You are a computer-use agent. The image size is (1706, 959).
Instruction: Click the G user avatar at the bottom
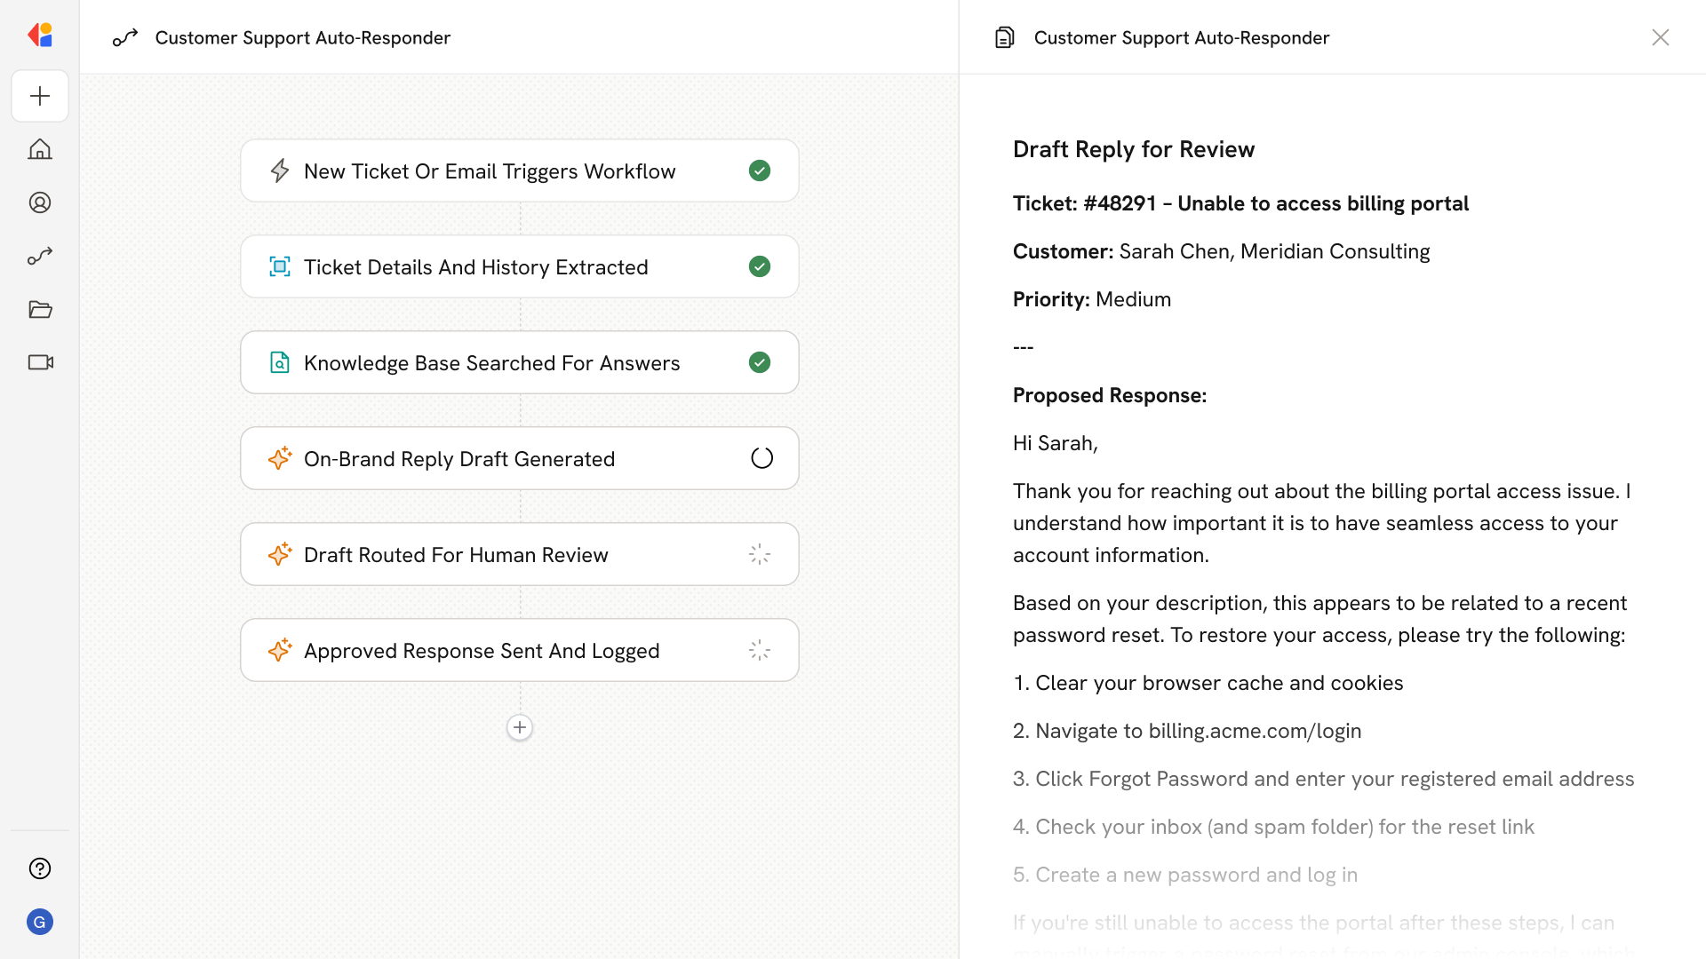point(40,922)
